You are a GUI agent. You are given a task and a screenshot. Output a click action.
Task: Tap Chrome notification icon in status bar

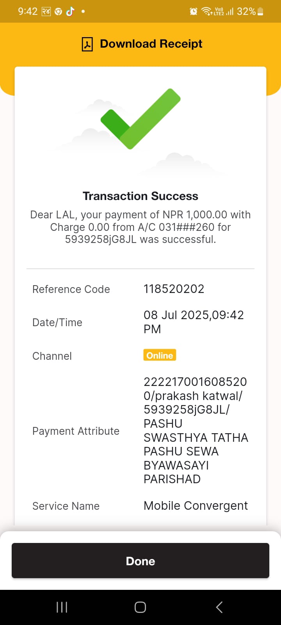pos(58,12)
